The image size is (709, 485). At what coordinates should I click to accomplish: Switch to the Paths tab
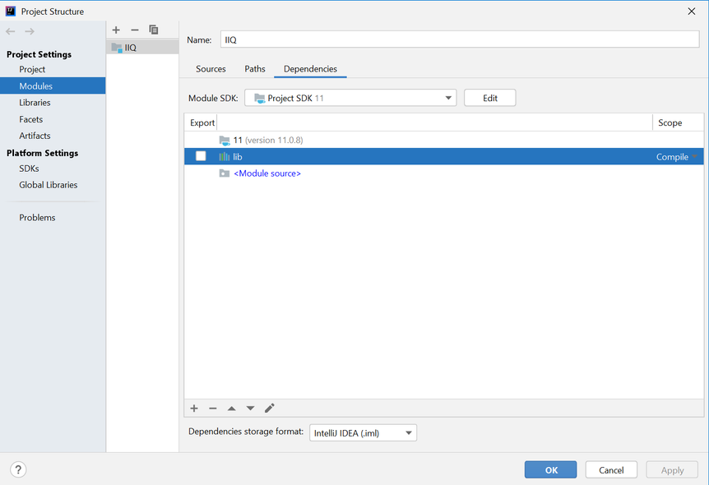pyautogui.click(x=255, y=69)
